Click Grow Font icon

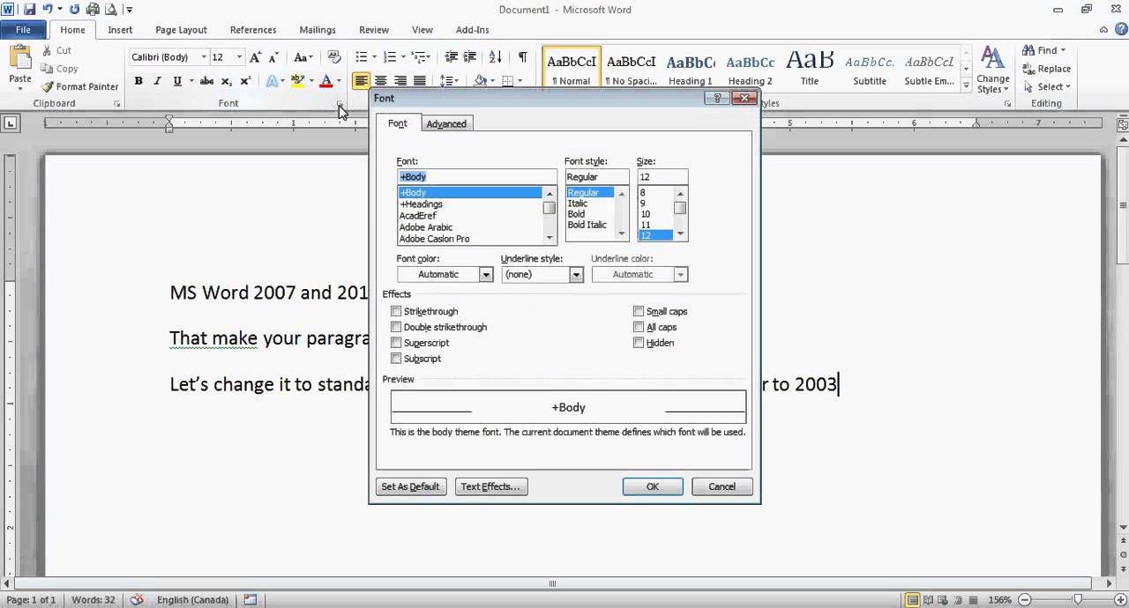coord(255,57)
